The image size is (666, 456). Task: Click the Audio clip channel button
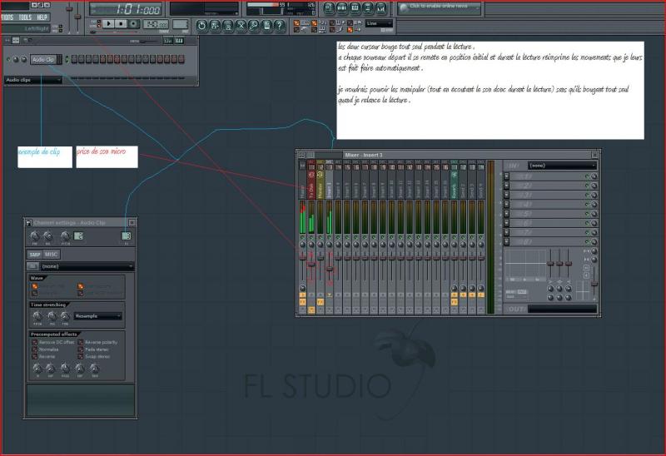coord(44,60)
